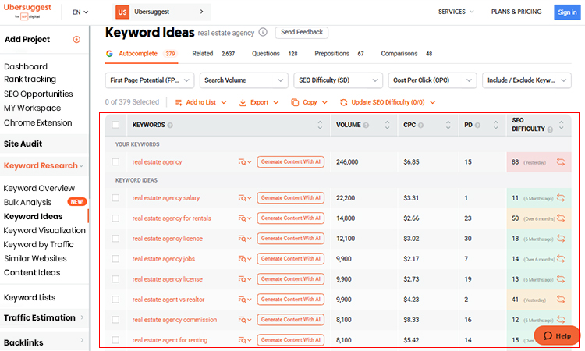Open the Search Volume filter dropdown
The height and width of the screenshot is (351, 585).
[243, 80]
